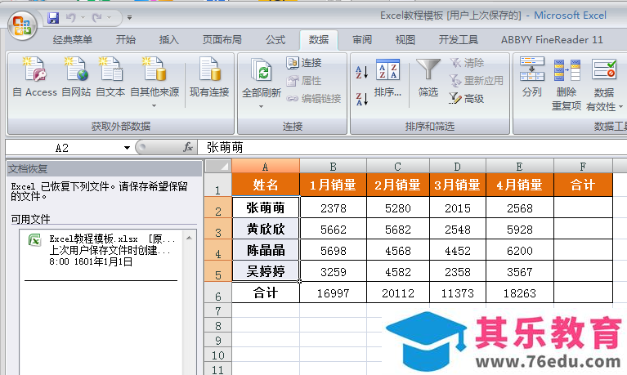
Task: Switch to the 开发工具 tab
Action: click(x=459, y=40)
